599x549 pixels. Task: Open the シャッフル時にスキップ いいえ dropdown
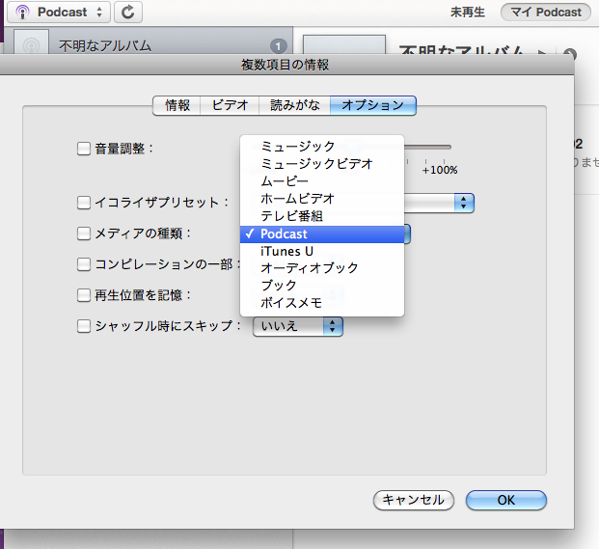298,326
